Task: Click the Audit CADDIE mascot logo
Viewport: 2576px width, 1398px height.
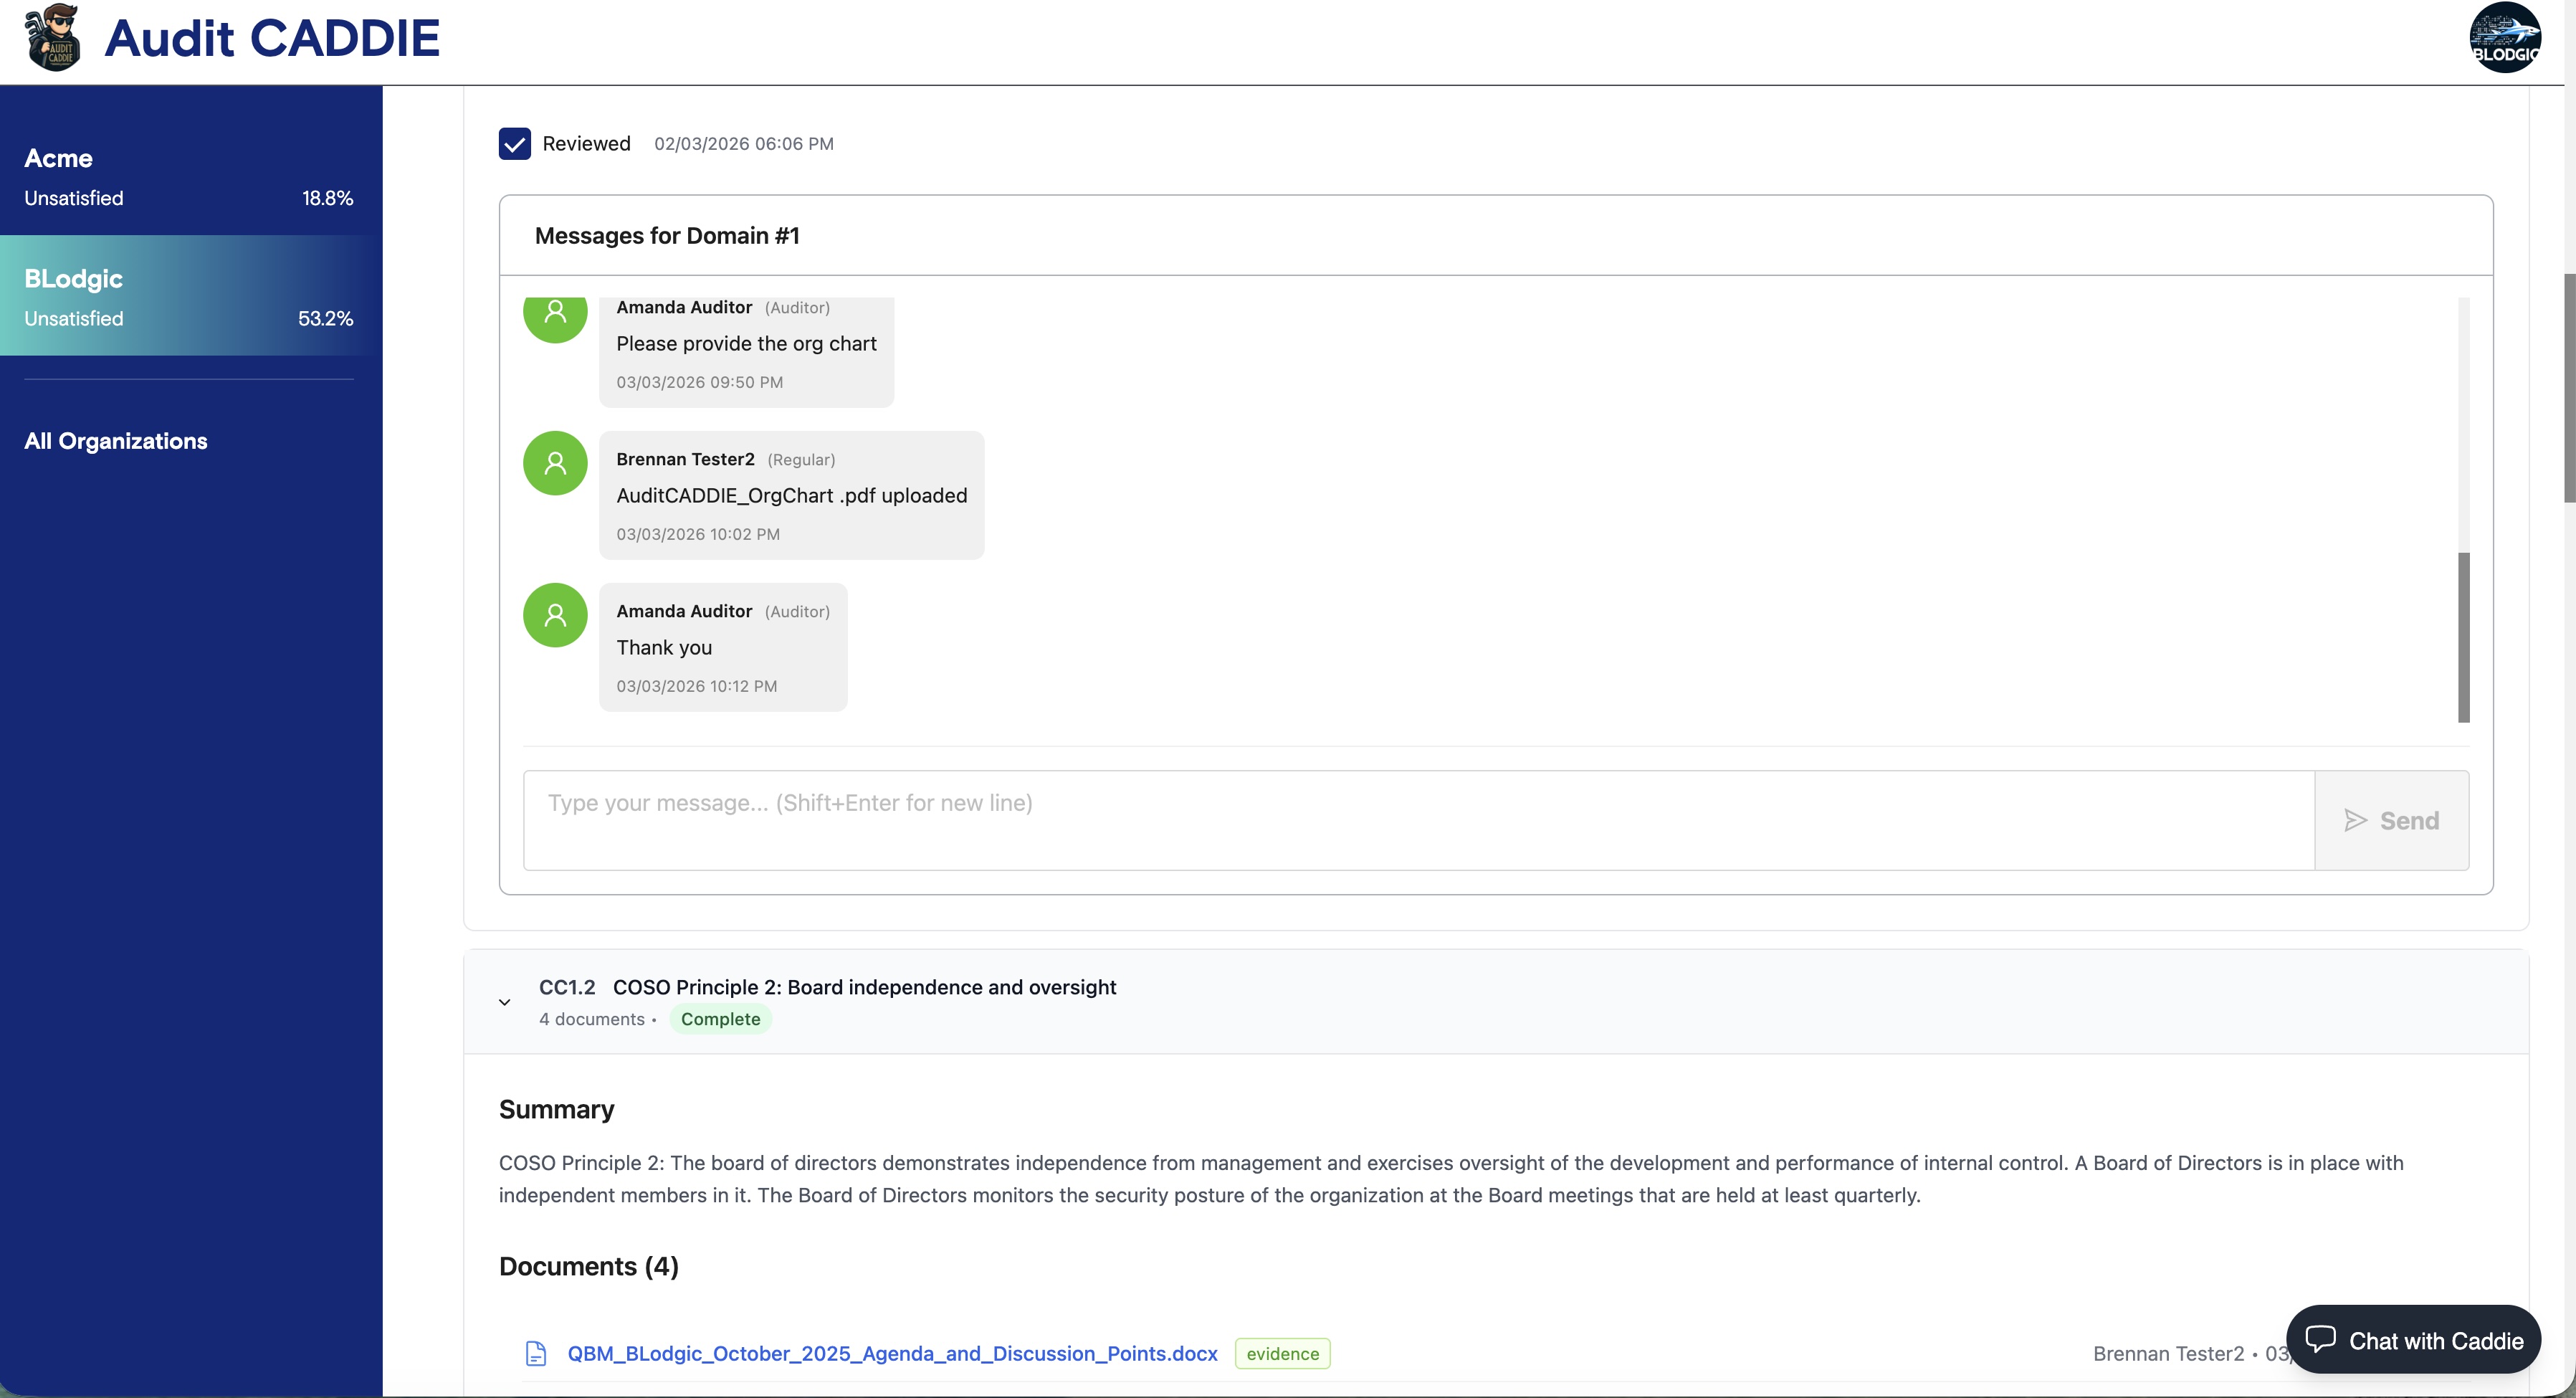Action: pyautogui.click(x=52, y=38)
